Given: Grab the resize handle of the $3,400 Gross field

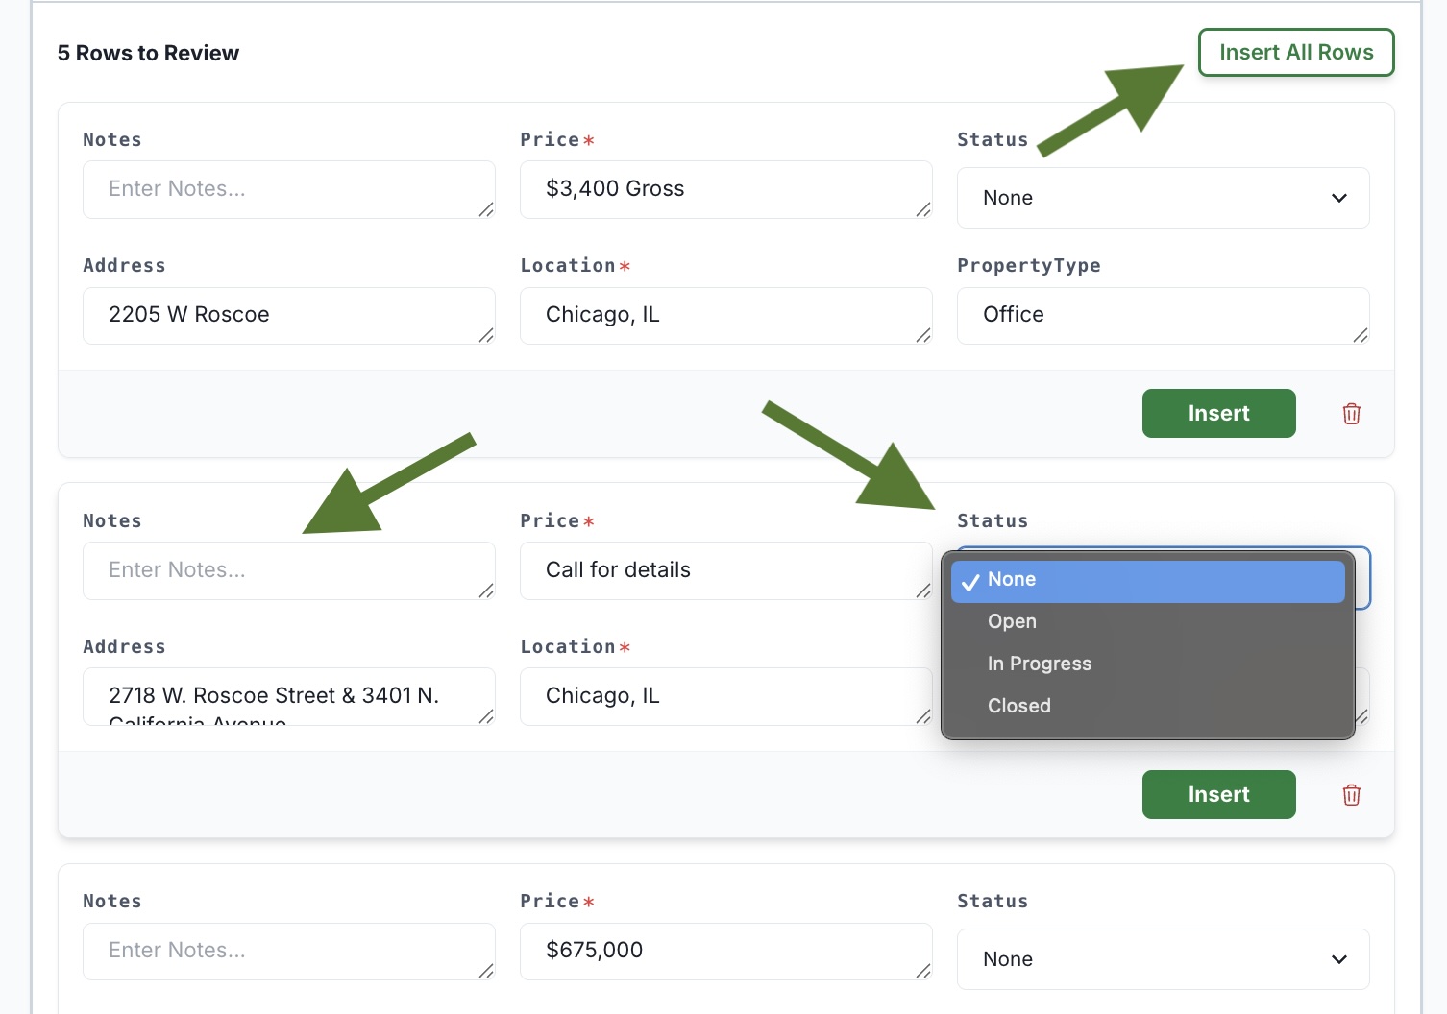Looking at the screenshot, I should (923, 209).
